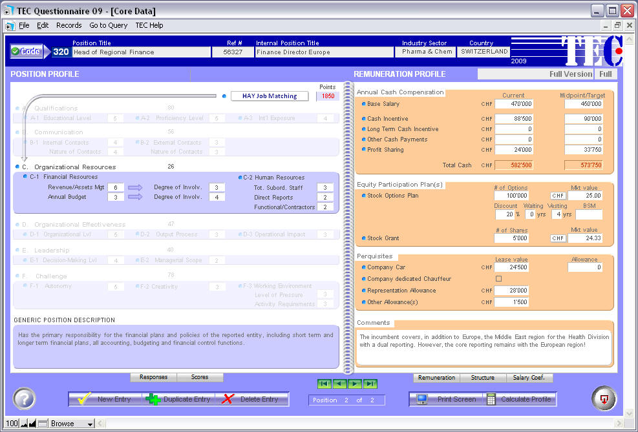The image size is (638, 432).
Task: Open the TEC Help menu
Action: click(x=149, y=25)
